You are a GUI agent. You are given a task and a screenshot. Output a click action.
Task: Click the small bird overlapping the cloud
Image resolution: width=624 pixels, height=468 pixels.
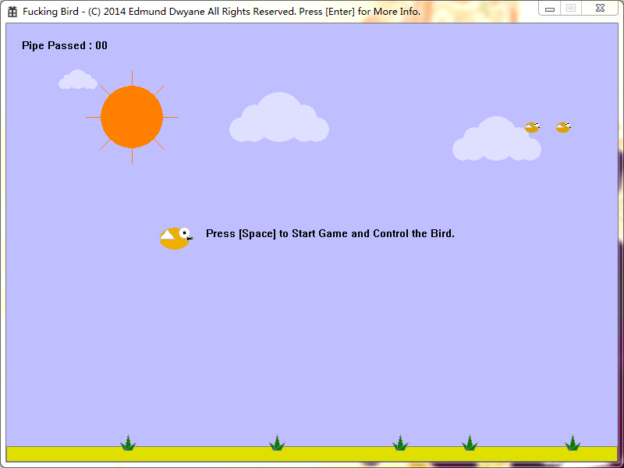click(532, 127)
